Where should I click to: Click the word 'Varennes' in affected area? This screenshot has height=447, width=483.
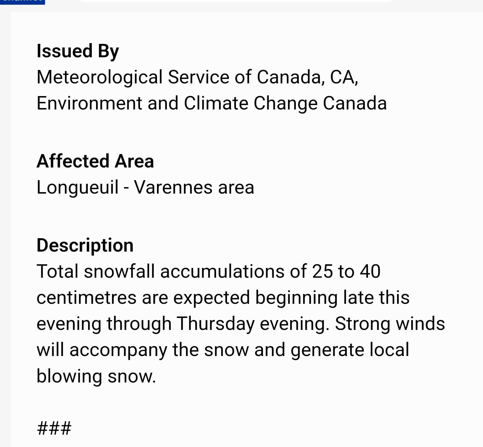173,187
